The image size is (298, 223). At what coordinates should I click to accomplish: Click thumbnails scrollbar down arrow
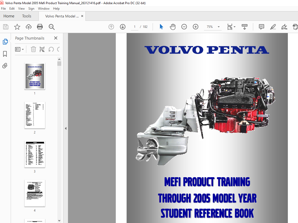click(59, 221)
